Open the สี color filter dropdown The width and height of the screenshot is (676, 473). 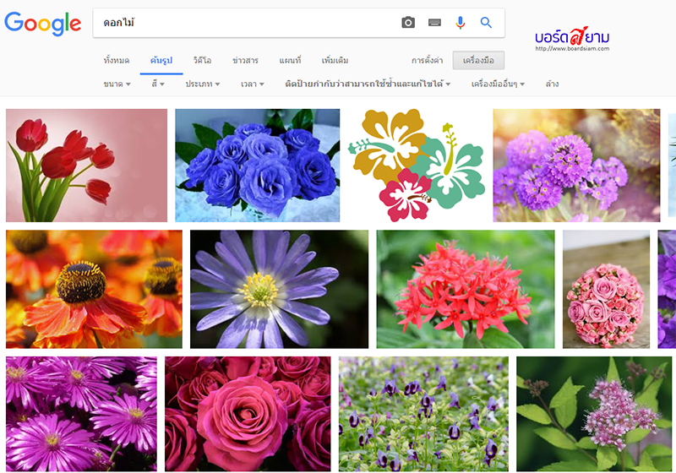point(158,84)
